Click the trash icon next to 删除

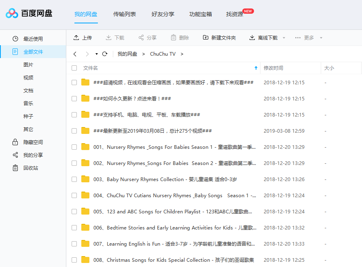click(x=174, y=38)
